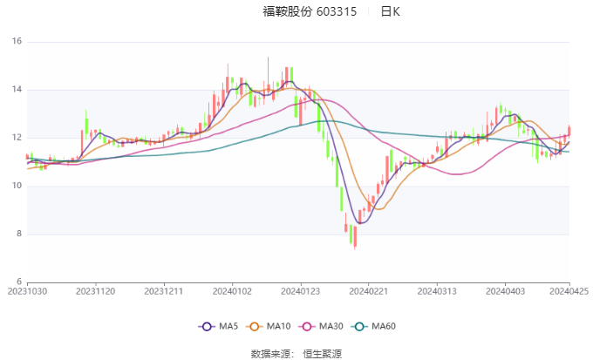Select the 日K period label
The image size is (593, 360).
(x=391, y=12)
